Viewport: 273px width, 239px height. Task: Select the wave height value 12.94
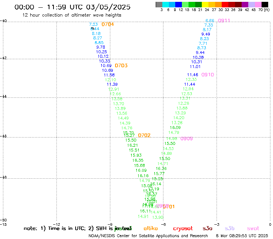pos(188,89)
